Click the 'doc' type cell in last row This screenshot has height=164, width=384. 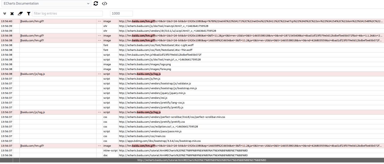(x=106, y=155)
